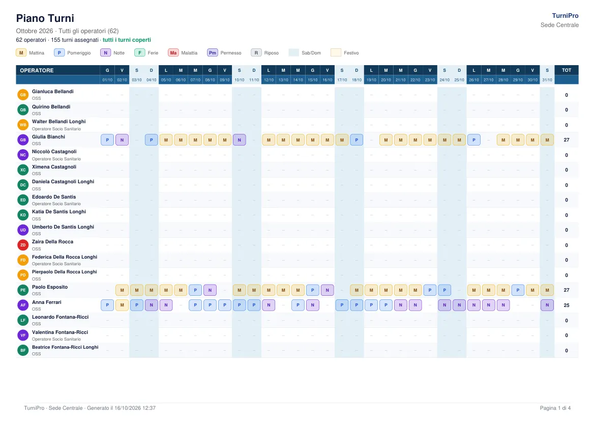Click Anna Ferrari's morning shift on 02/10
Screen dimensions: 595x421
(x=122, y=305)
